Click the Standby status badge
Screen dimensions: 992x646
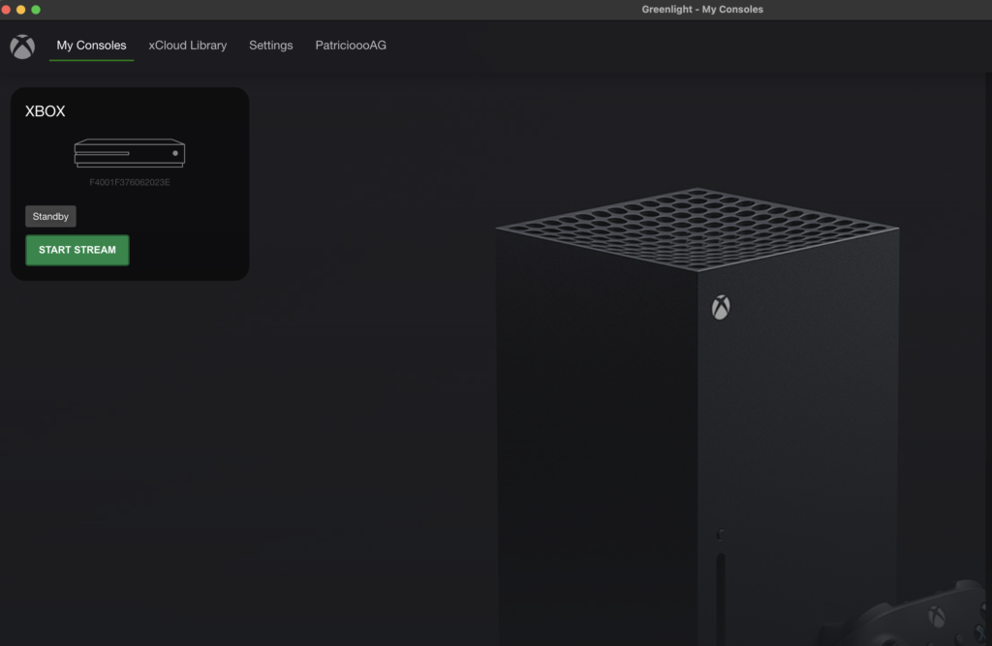pos(50,217)
